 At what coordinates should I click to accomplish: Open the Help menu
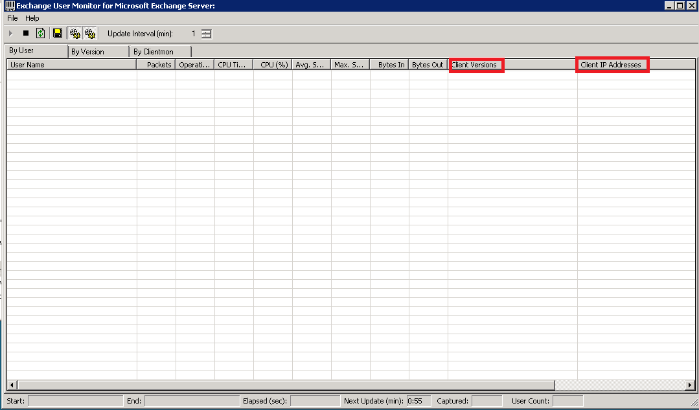(x=32, y=18)
